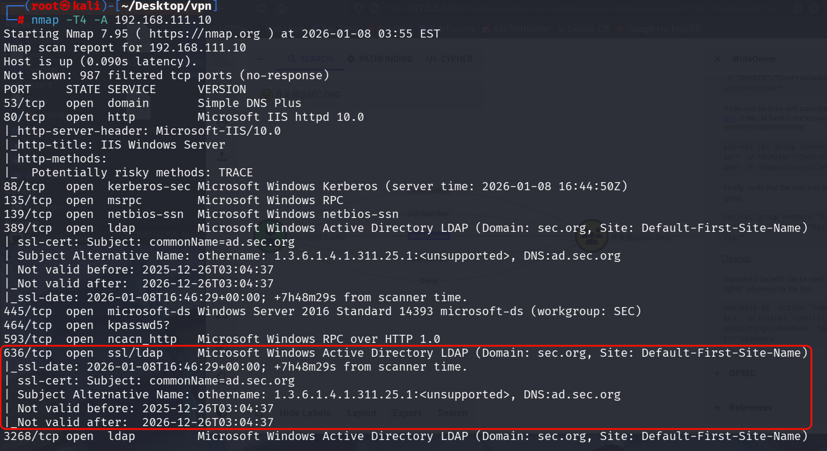Image resolution: width=827 pixels, height=451 pixels.
Task: Click the upload icon in left sidebar
Action: pyautogui.click(x=221, y=157)
